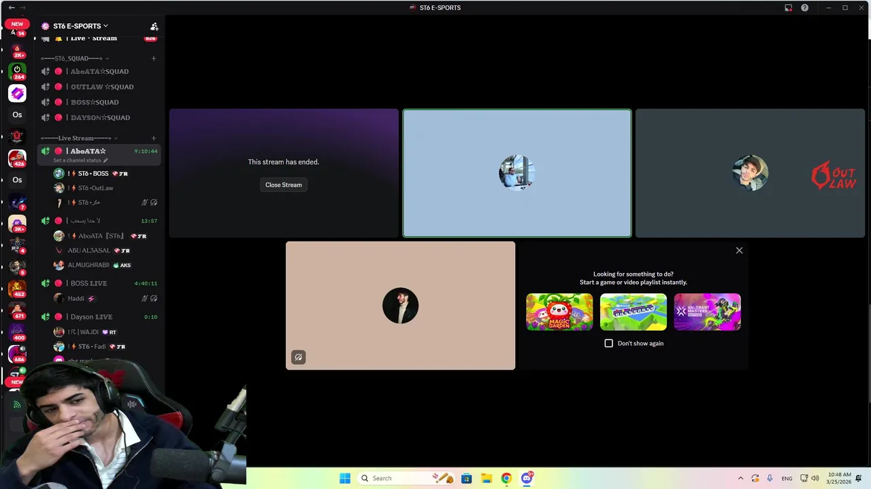Screen dimensions: 871x489
Task: Open the server with the 426 badge
Action: click(x=17, y=158)
